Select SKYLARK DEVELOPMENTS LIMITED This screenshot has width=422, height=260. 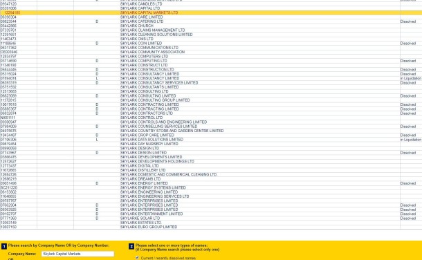151,157
